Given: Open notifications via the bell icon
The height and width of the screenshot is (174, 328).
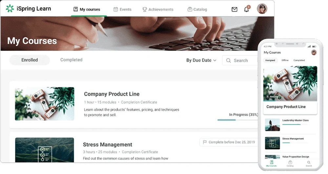Looking at the screenshot, I should tap(247, 9).
